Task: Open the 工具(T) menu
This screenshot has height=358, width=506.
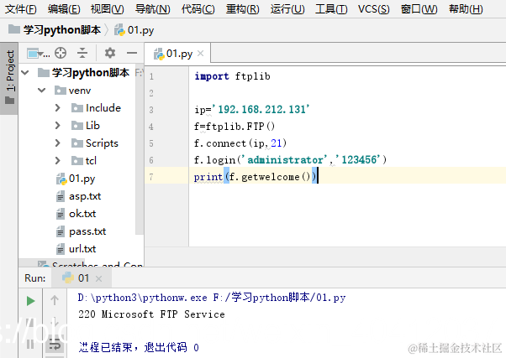Action: (x=331, y=8)
